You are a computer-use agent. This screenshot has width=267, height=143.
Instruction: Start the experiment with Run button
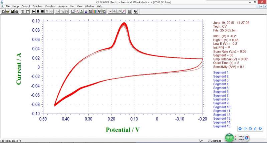(34, 11)
